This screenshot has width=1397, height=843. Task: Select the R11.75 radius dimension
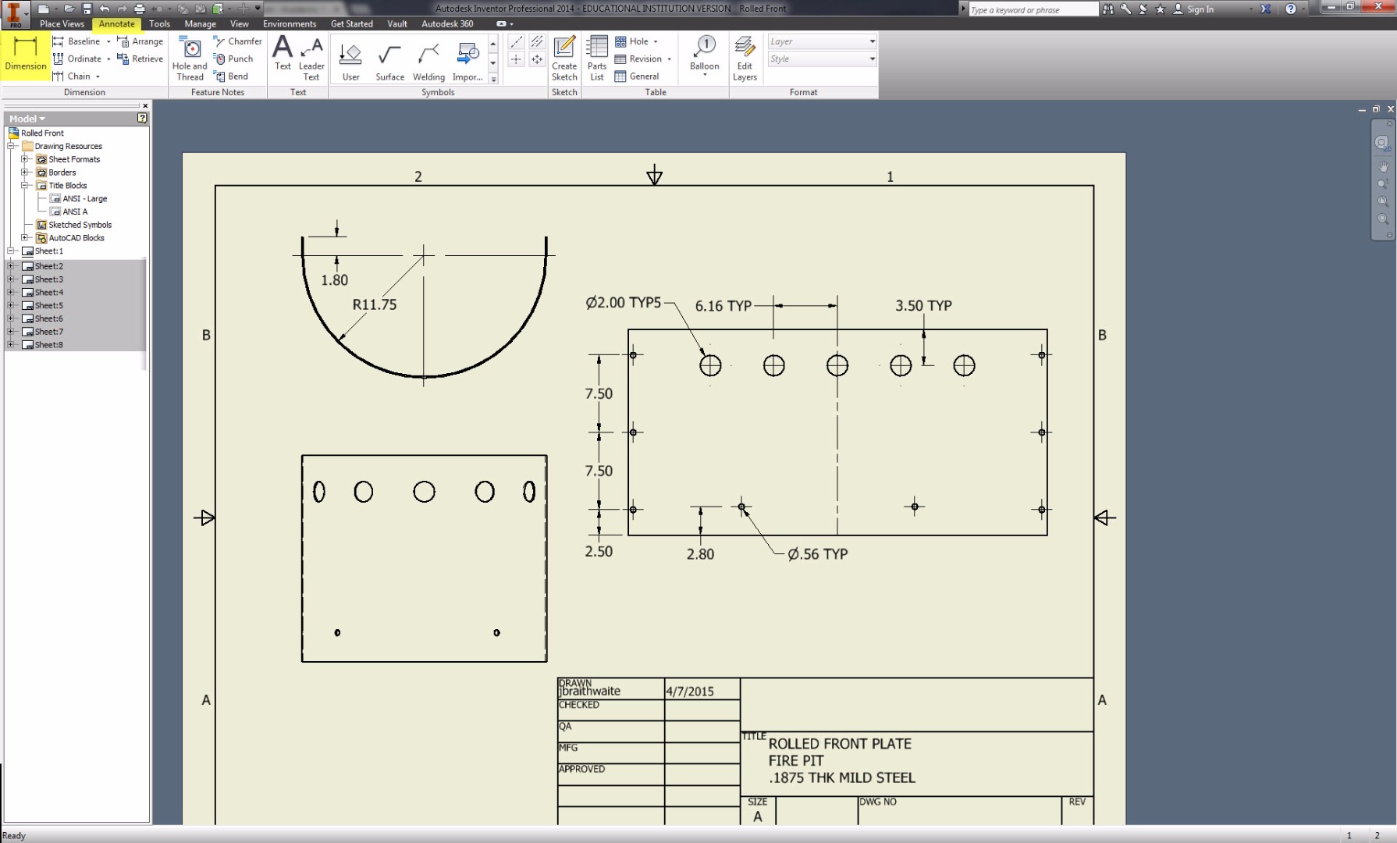375,304
